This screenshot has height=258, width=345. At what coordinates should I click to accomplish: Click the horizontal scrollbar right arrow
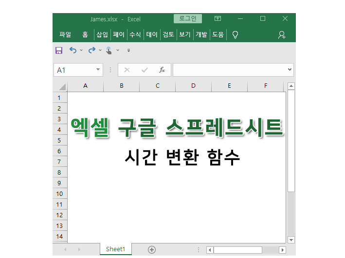click(x=283, y=250)
